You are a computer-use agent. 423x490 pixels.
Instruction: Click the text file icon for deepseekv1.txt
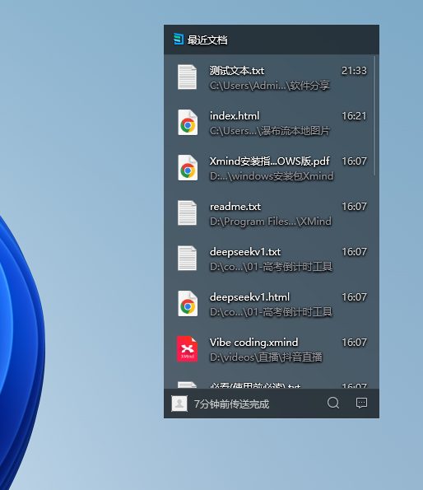(187, 258)
